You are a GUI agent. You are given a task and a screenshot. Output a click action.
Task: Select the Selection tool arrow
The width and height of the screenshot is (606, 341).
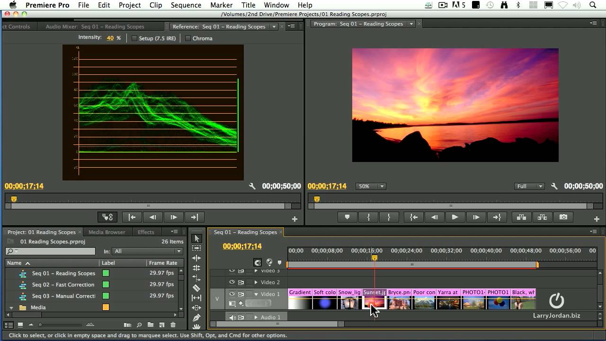point(197,238)
